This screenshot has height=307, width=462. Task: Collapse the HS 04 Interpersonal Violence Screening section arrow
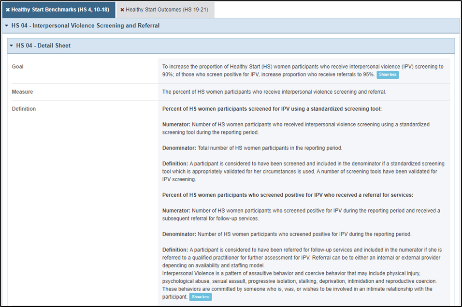coord(6,26)
